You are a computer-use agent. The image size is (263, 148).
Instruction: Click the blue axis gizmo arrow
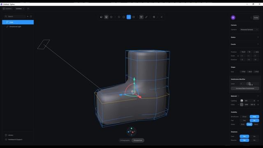(121, 95)
